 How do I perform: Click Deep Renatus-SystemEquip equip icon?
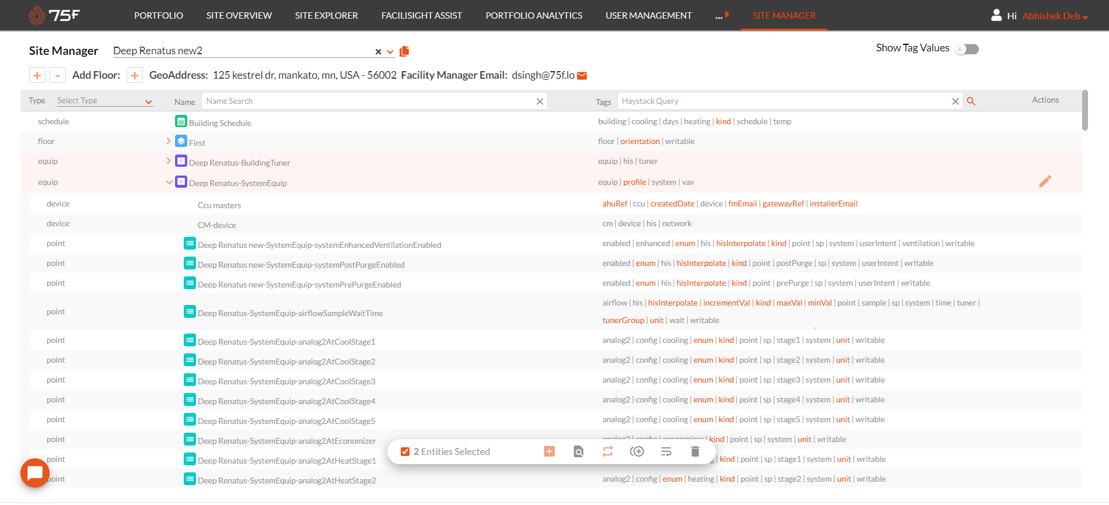pyautogui.click(x=181, y=181)
